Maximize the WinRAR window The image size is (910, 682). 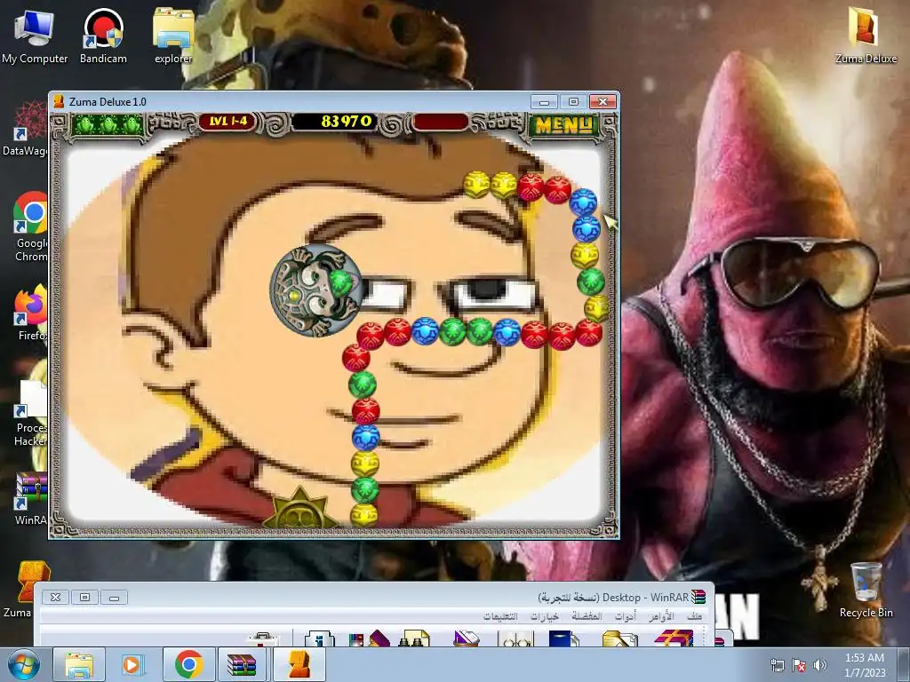coord(84,597)
